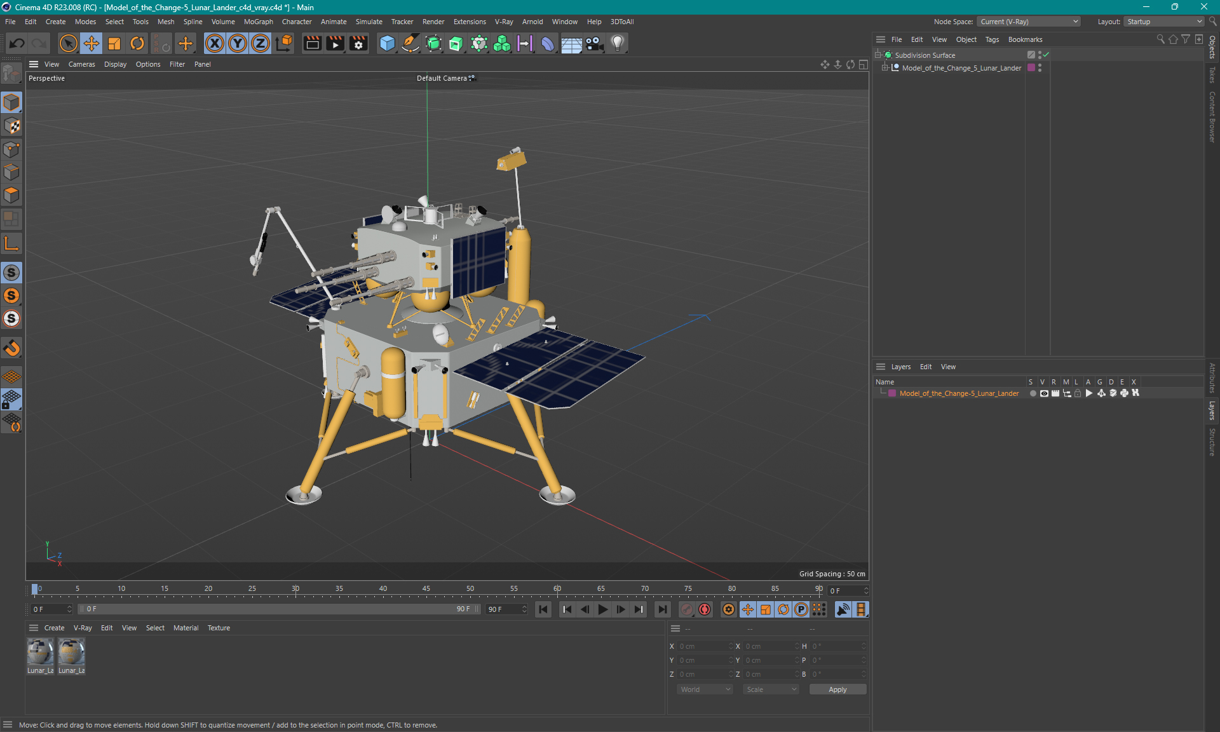This screenshot has width=1220, height=732.
Task: Toggle X axis lock
Action: [215, 43]
